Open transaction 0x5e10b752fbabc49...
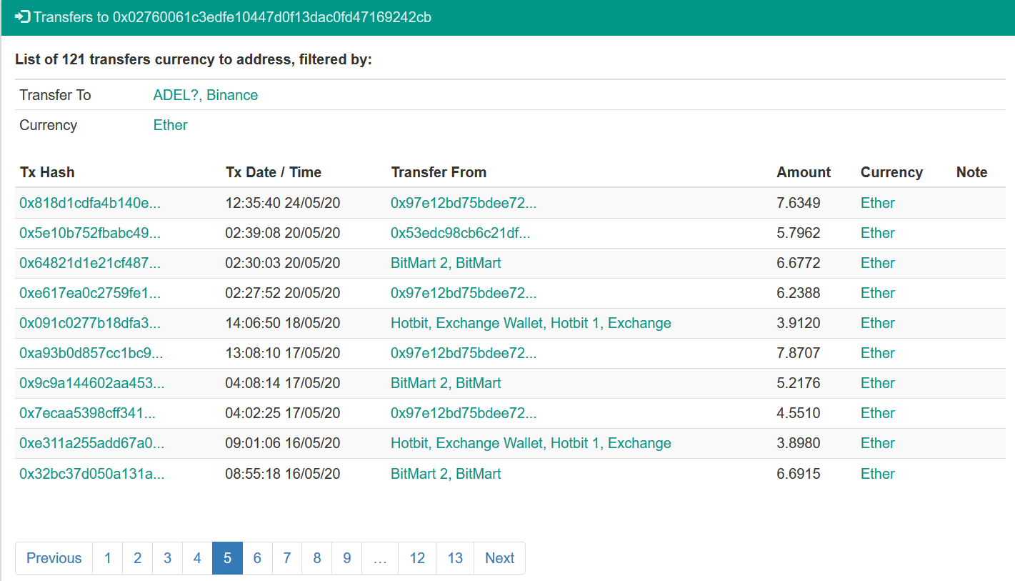The height and width of the screenshot is (581, 1015). click(x=90, y=233)
